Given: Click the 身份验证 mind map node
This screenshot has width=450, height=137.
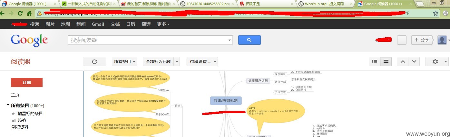Looking at the screenshot, I should (x=280, y=74).
